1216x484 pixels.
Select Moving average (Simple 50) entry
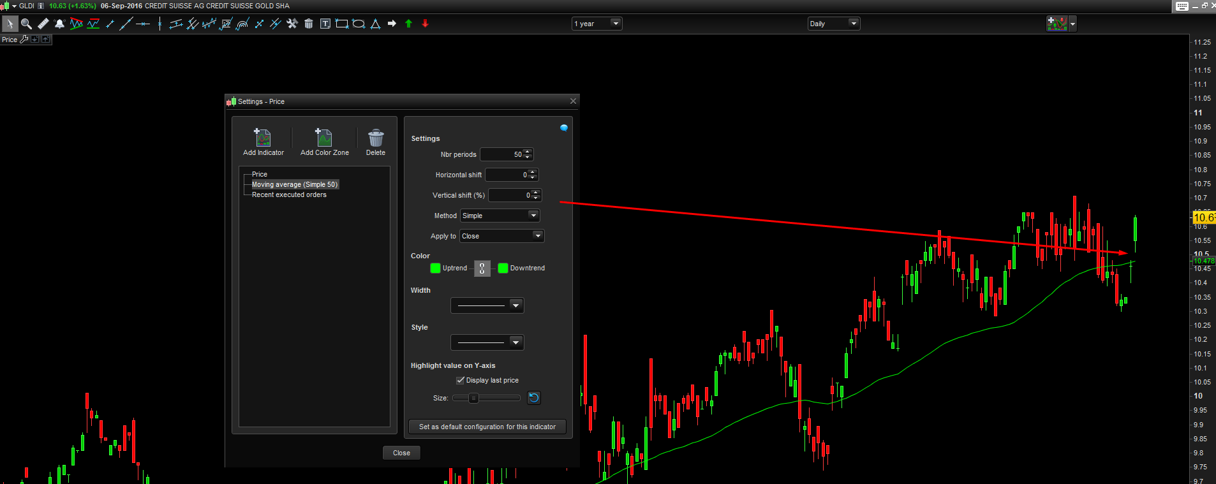pos(295,184)
